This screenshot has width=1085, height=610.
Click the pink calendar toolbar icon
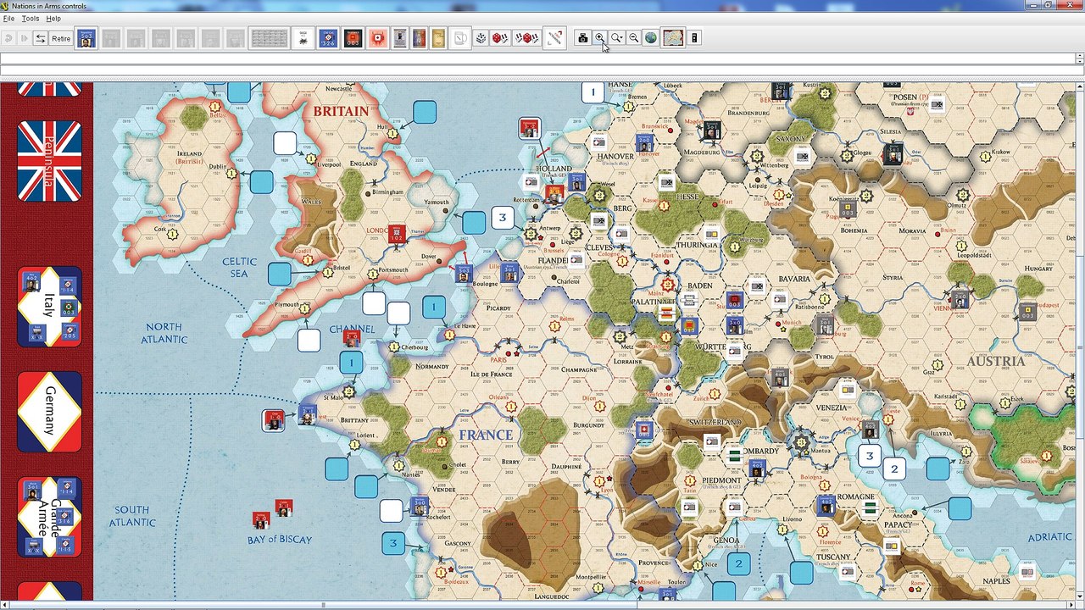[377, 38]
